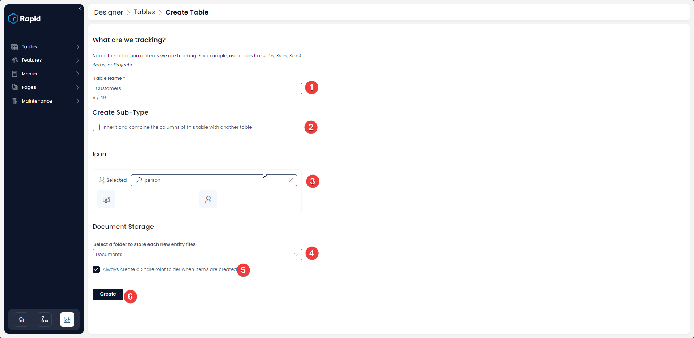
Task: Choose the monitor with pen icon result
Action: pos(106,199)
